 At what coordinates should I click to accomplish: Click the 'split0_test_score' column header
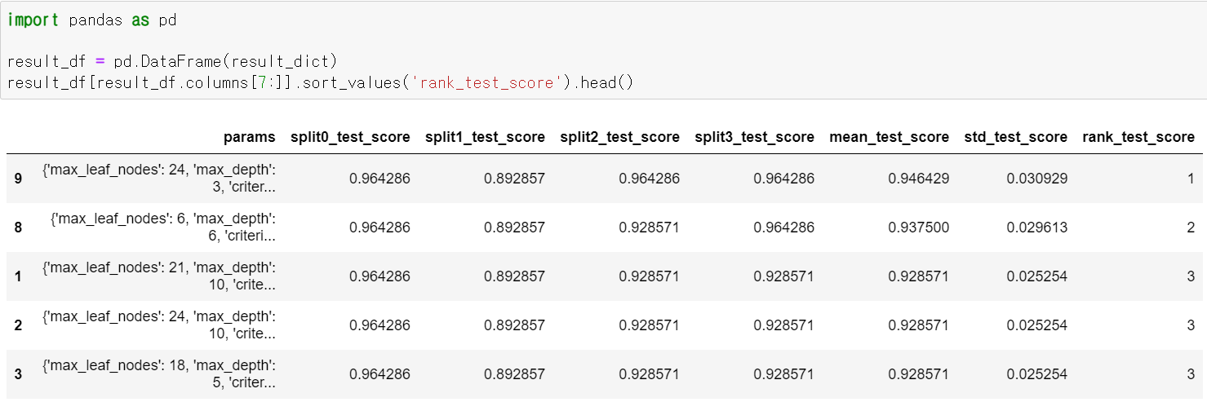pos(350,137)
